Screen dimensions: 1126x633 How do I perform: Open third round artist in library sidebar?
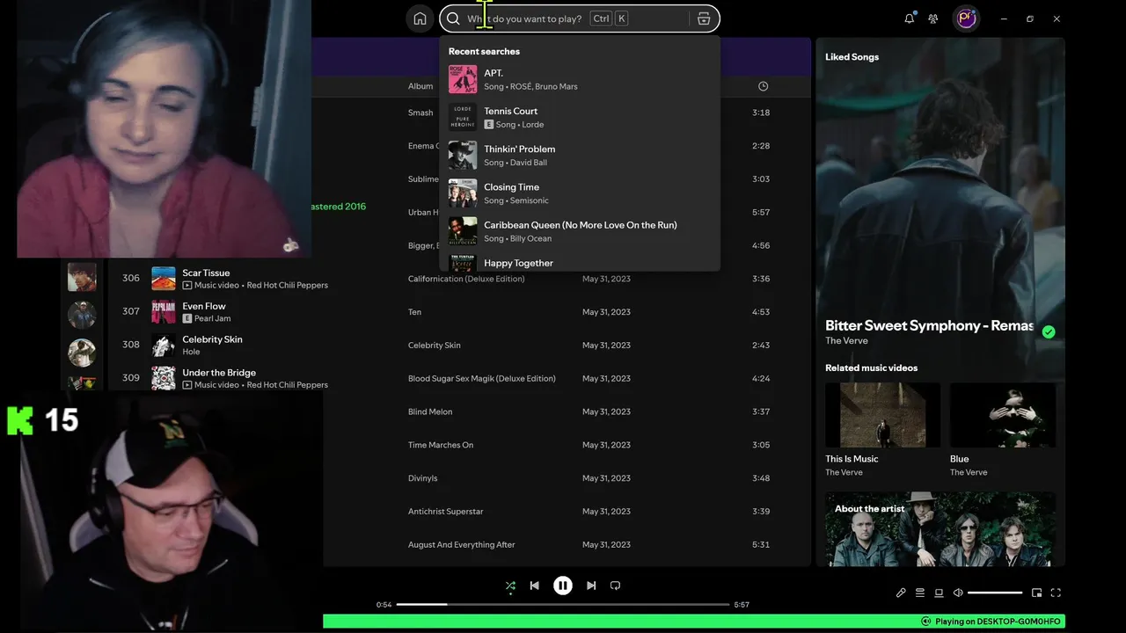click(x=82, y=353)
